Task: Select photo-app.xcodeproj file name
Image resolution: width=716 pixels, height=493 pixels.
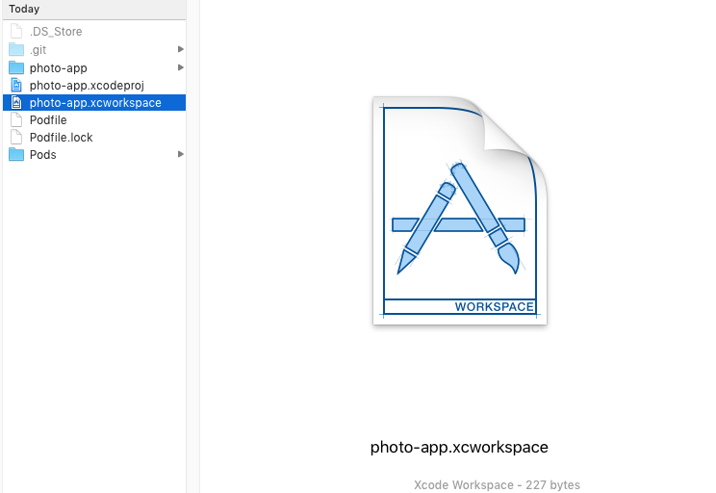Action: (87, 86)
